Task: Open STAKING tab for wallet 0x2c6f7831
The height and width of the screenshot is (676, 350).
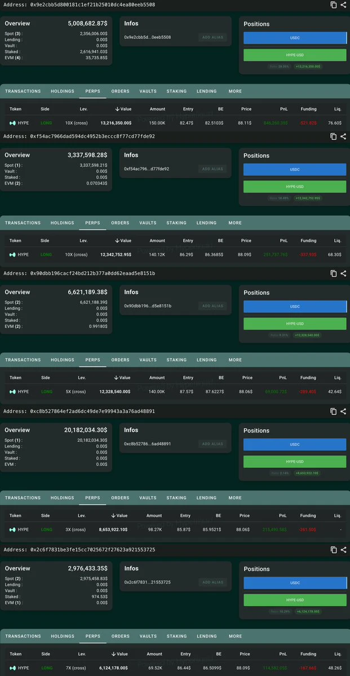Action: [176, 637]
